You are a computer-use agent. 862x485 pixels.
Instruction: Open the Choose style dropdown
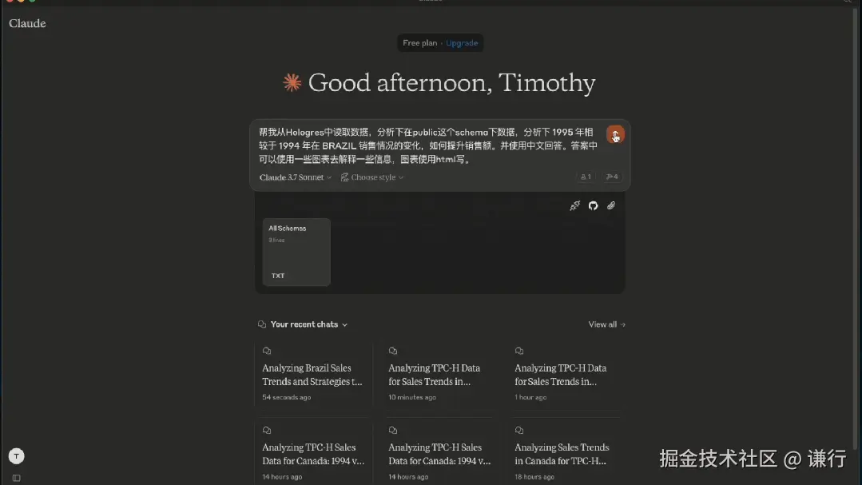click(x=373, y=177)
